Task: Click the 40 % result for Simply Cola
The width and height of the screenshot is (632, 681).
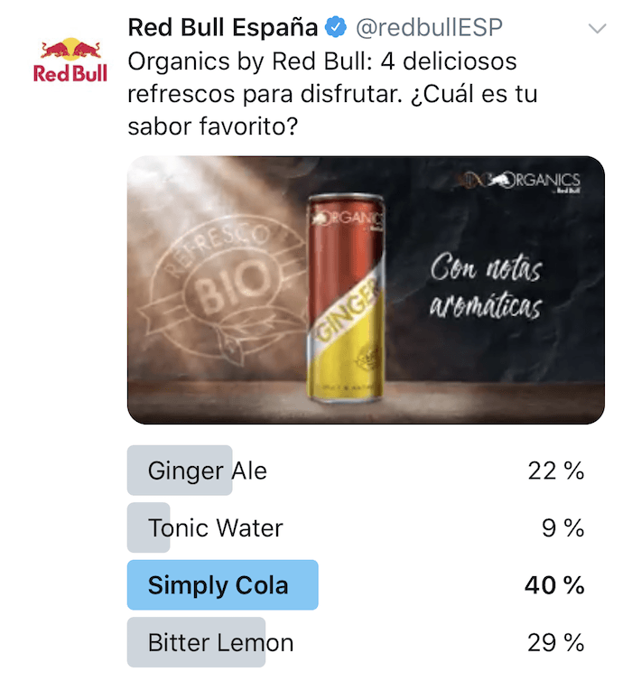Action: point(554,585)
